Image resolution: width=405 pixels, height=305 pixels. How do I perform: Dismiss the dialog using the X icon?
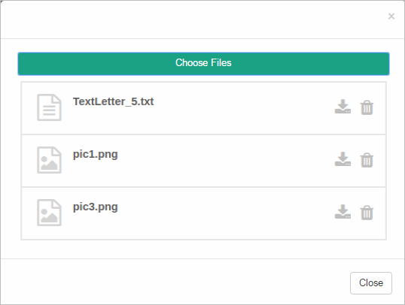(x=391, y=17)
